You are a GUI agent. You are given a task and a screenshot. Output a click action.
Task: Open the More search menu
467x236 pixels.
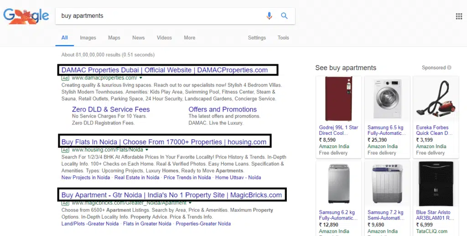coord(189,38)
